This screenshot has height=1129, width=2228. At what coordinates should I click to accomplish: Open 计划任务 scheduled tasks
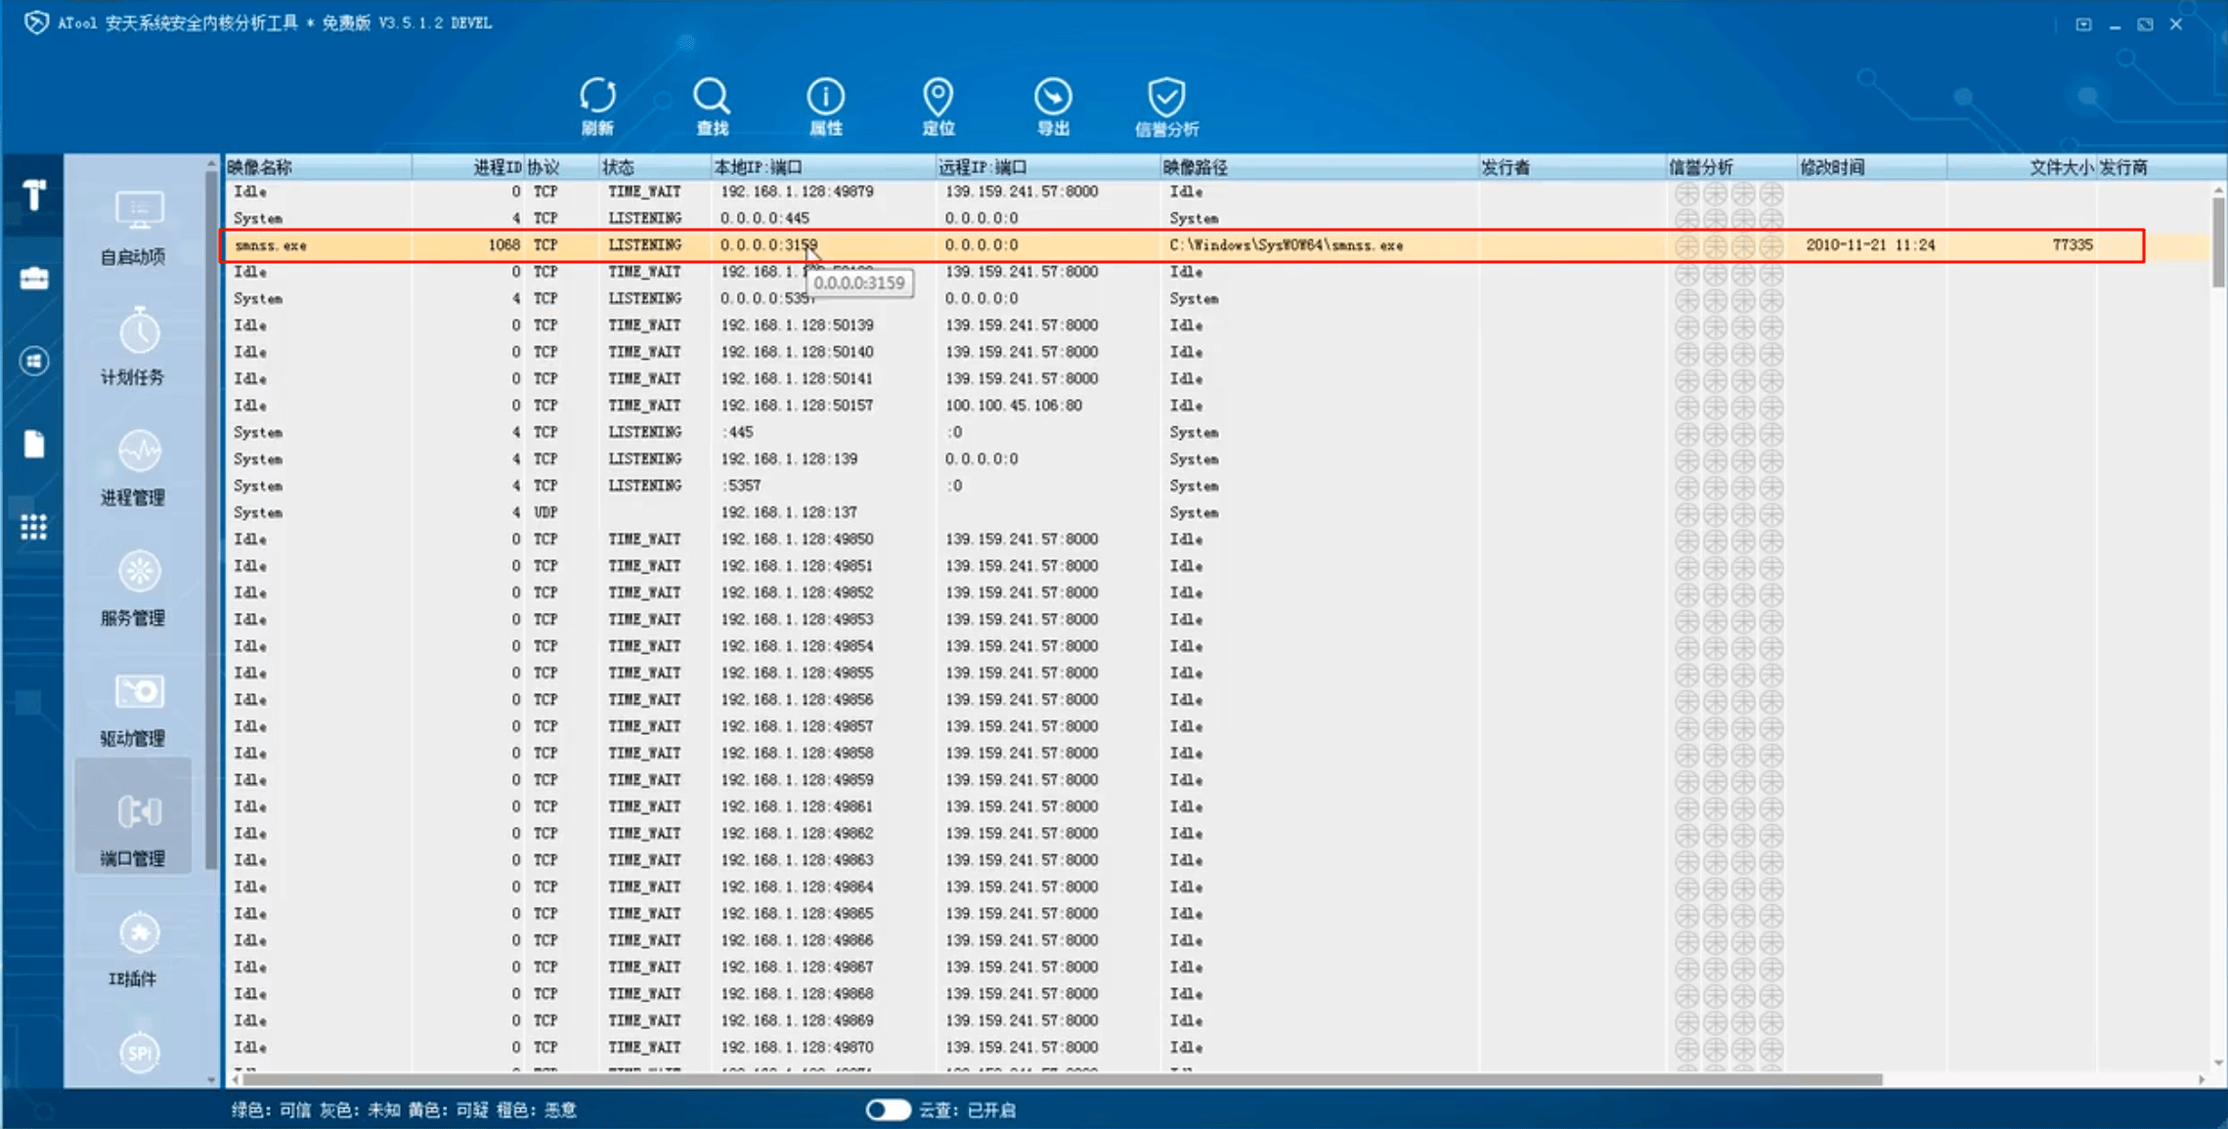[133, 348]
